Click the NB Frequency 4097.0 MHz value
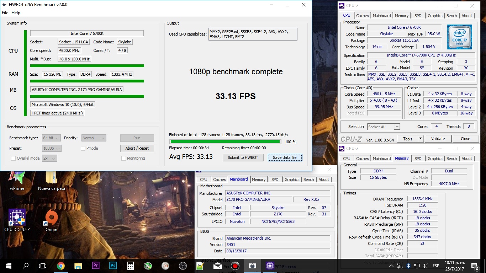Viewport: 486px width, 273px height. click(449, 184)
